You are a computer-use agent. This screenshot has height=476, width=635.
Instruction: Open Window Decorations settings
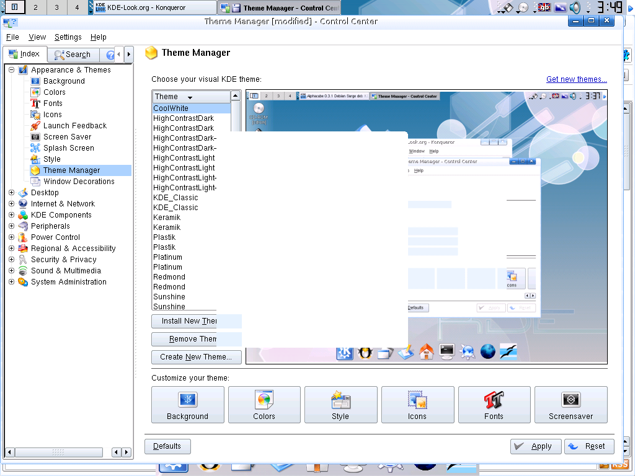pos(79,182)
